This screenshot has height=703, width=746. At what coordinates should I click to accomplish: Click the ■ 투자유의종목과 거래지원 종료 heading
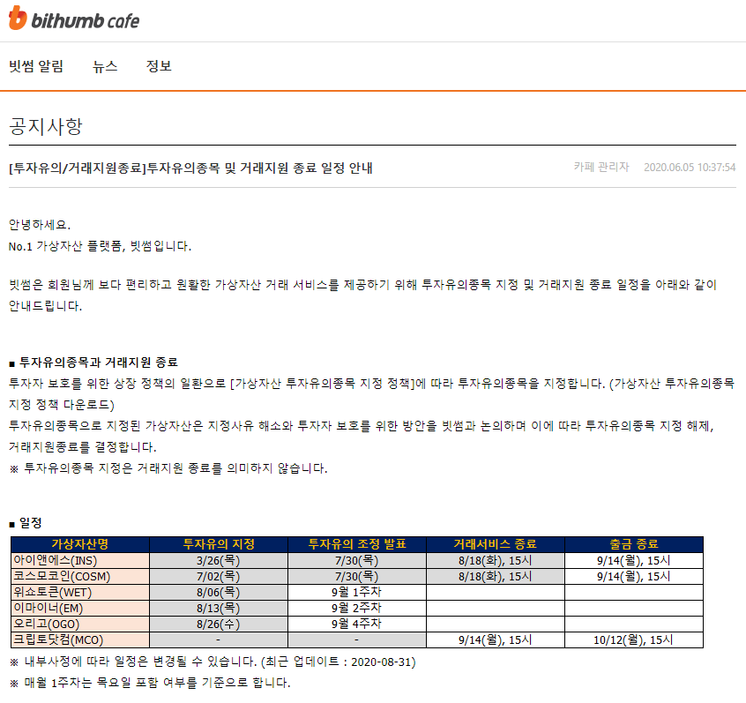pyautogui.click(x=93, y=363)
